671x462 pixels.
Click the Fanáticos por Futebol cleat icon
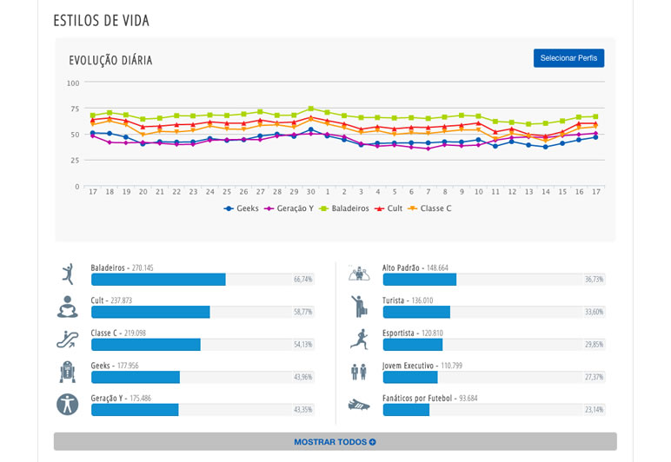(359, 404)
